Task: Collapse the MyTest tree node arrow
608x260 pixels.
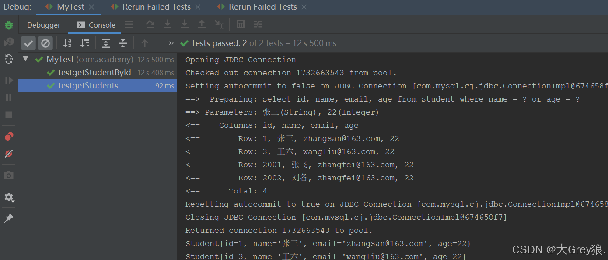Action: (26, 59)
